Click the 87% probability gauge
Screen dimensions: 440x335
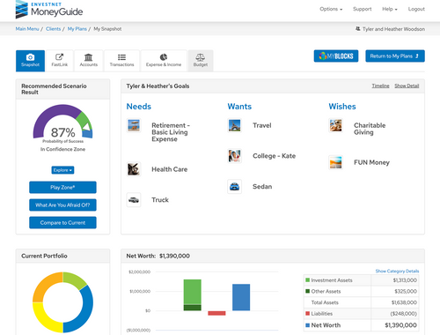tap(62, 122)
